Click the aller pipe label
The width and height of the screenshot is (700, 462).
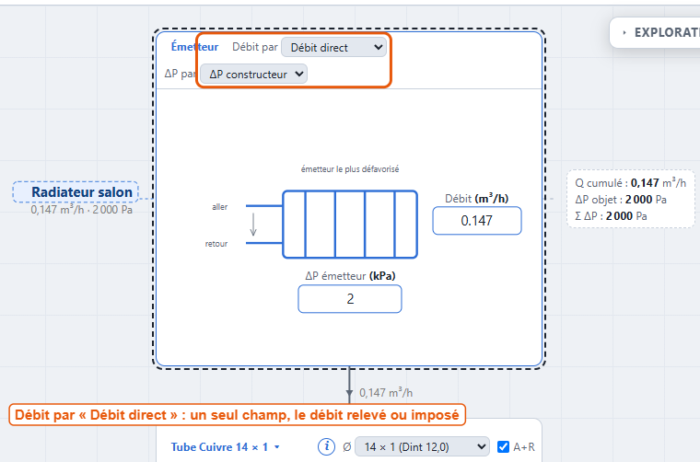pyautogui.click(x=219, y=207)
